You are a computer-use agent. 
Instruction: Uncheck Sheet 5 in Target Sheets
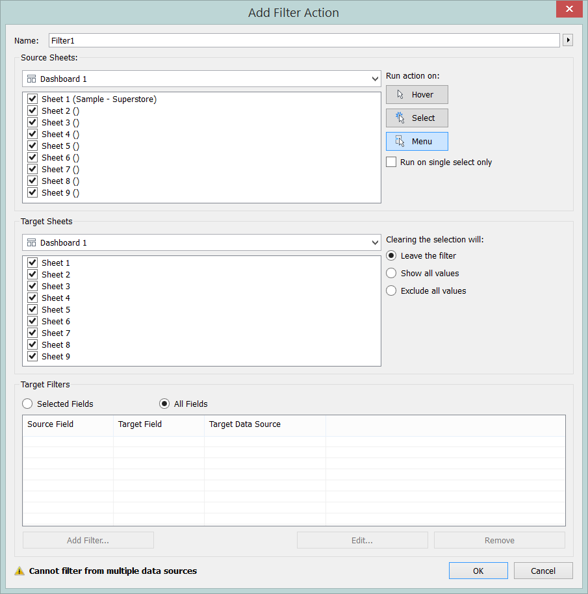[x=32, y=310]
